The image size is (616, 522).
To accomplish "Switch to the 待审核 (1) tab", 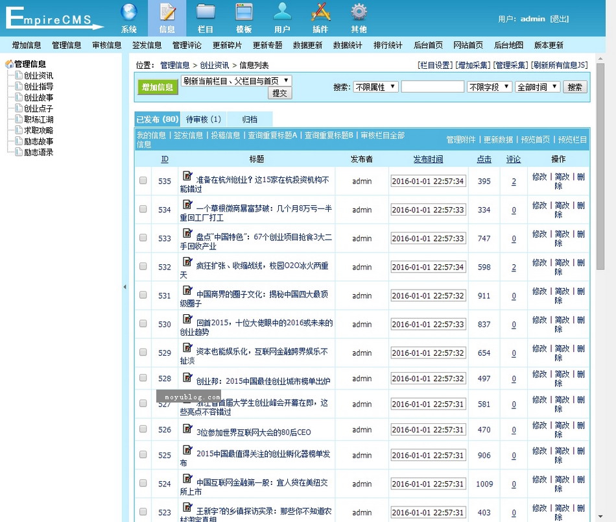I will point(204,119).
